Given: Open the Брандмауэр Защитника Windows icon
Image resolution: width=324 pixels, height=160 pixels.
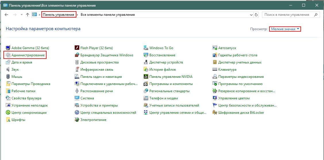Looking at the screenshot, I should (77, 55).
